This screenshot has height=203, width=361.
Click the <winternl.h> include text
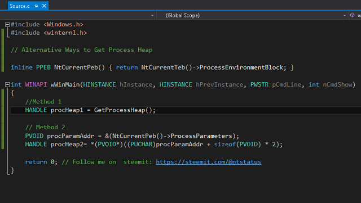[65, 33]
